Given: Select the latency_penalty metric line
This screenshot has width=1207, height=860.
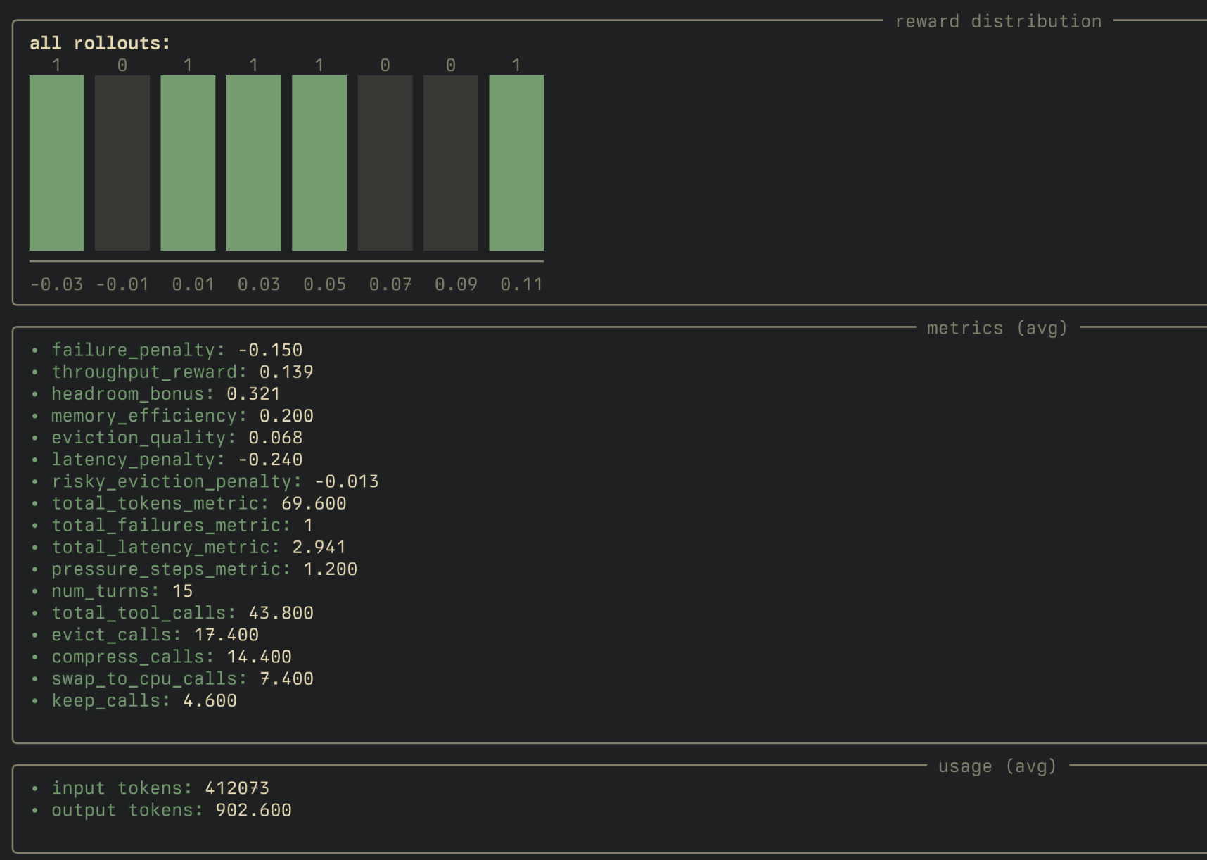Looking at the screenshot, I should pos(167,460).
